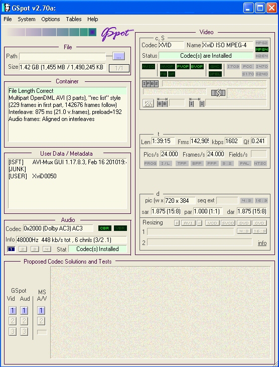The width and height of the screenshot is (279, 367).
Task: Click the green swatch in the top color bar
Action: pyautogui.click(x=83, y=32)
